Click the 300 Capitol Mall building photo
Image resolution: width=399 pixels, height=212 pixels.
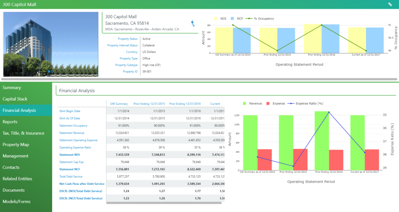pos(51,44)
